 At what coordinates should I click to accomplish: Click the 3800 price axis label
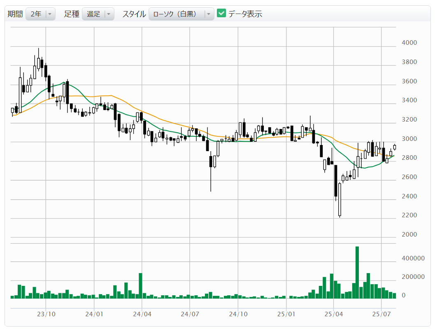coord(409,62)
